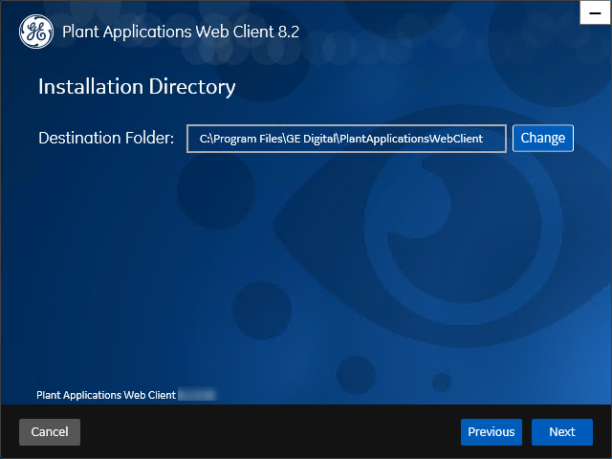Click the Plant Applications Web Client 8.2 title

click(181, 32)
